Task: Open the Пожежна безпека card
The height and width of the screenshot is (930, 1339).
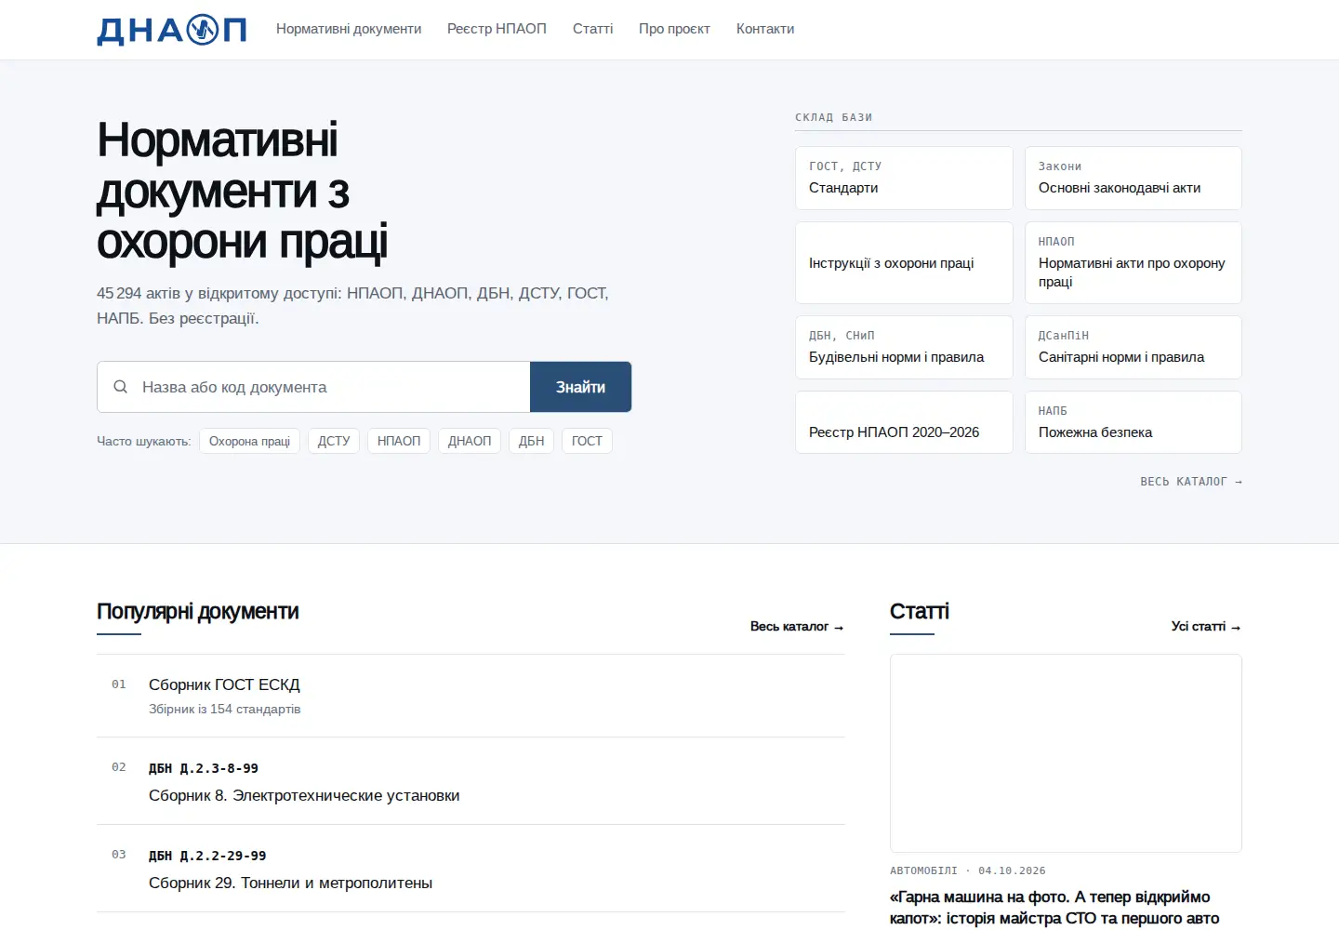Action: point(1134,422)
